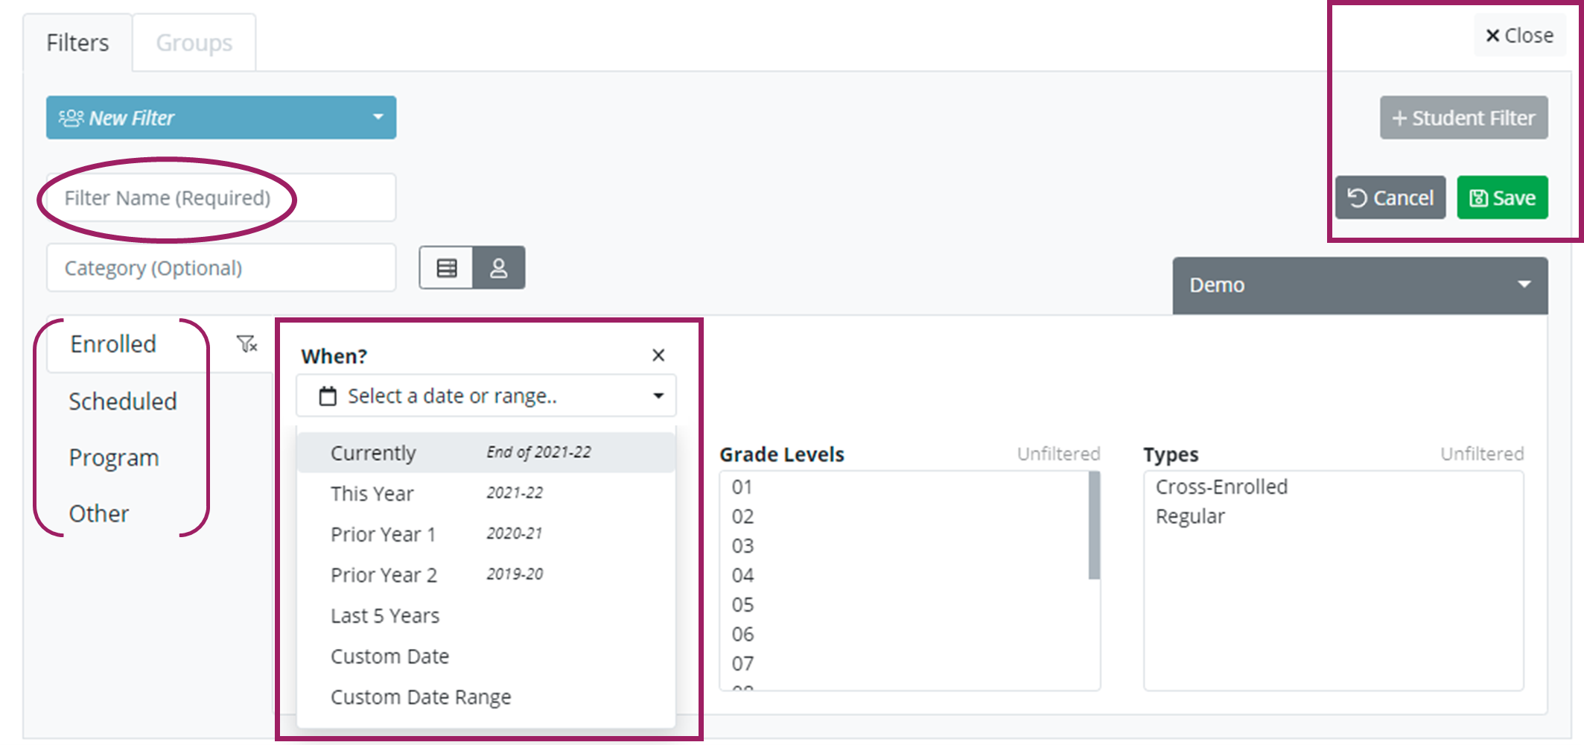Viewport: 1584px width, 745px height.
Task: Open the Filters tab
Action: click(x=77, y=43)
